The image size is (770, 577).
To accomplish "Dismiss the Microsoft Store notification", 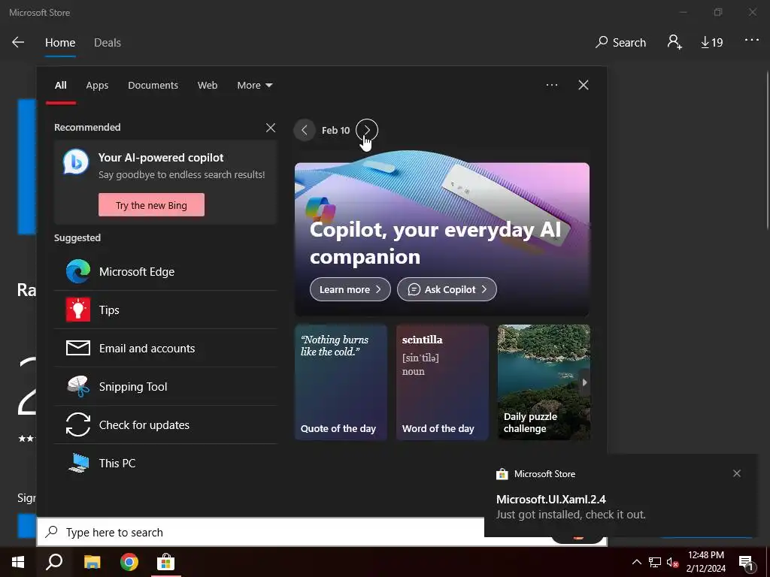I will [737, 473].
